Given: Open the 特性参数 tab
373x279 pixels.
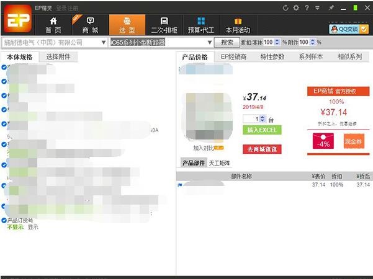Looking at the screenshot, I should (272, 57).
